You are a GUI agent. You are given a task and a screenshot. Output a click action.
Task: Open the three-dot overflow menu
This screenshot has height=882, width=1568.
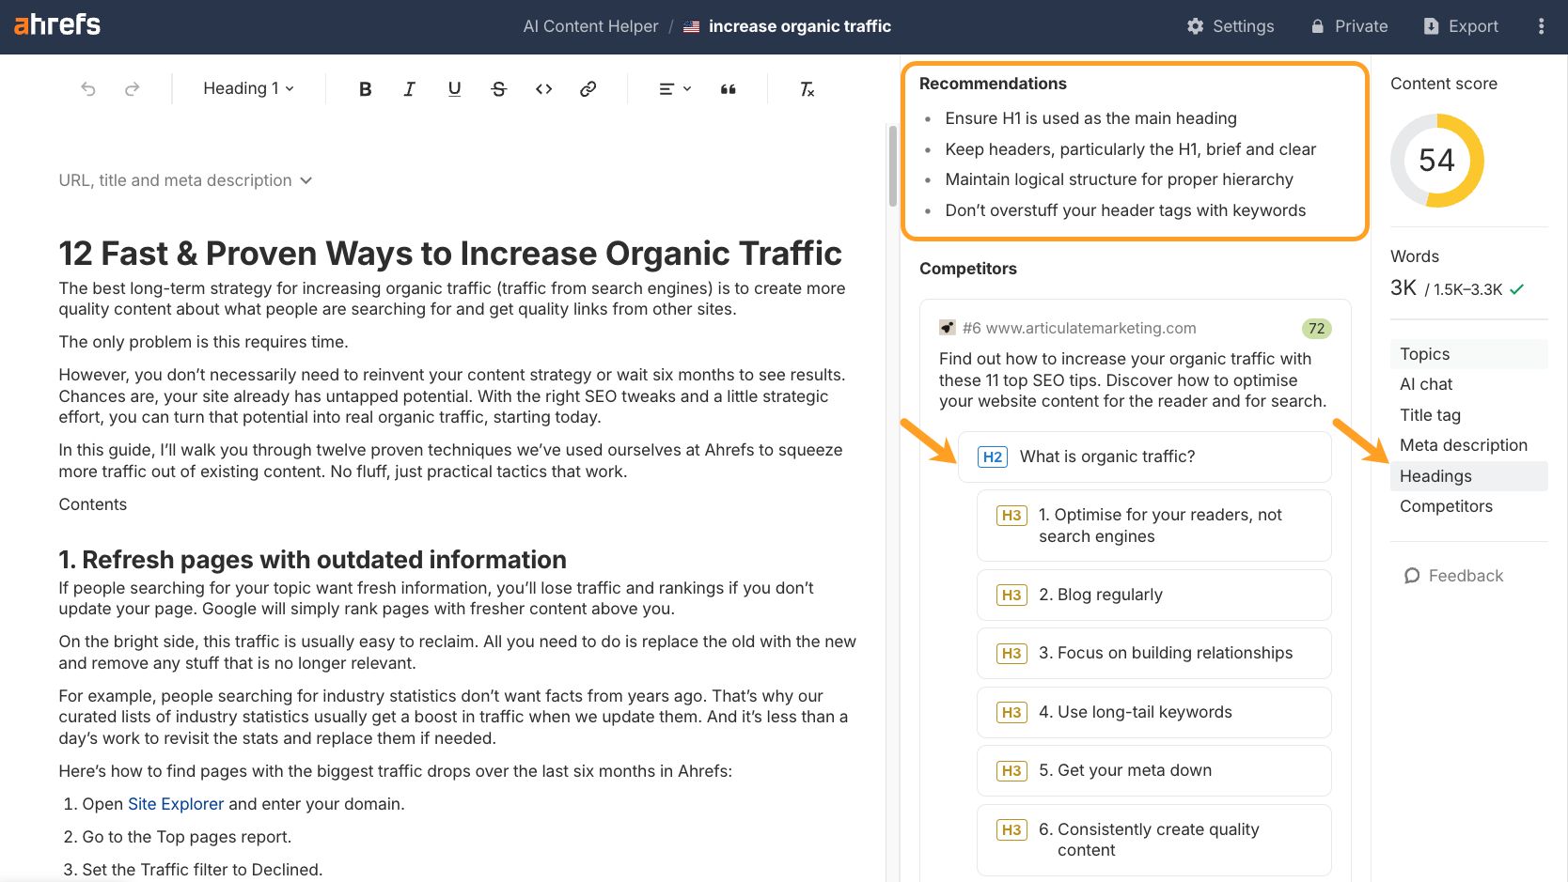click(x=1541, y=25)
